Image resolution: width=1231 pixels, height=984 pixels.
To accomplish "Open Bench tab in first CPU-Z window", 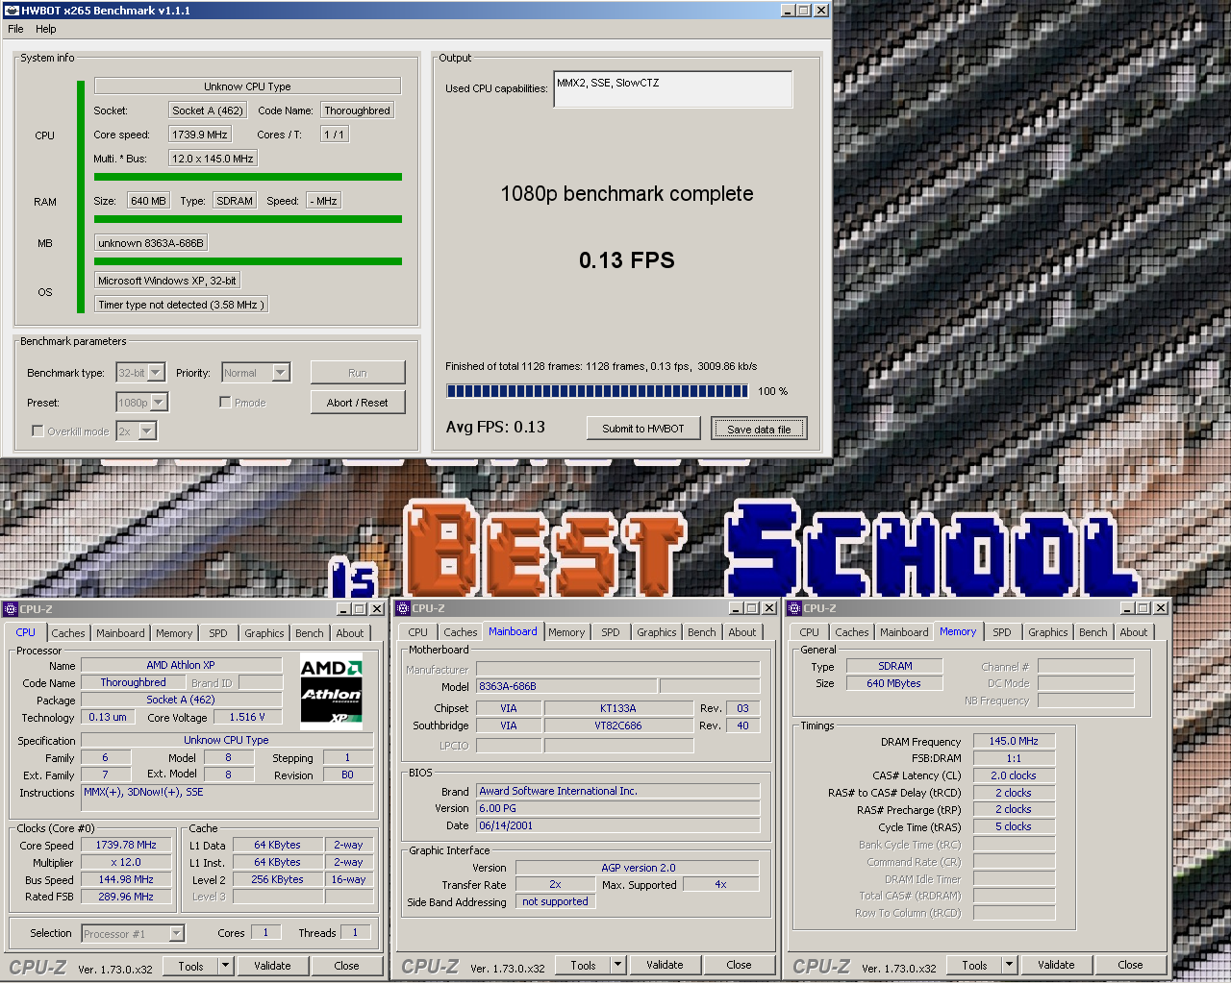I will click(x=310, y=633).
